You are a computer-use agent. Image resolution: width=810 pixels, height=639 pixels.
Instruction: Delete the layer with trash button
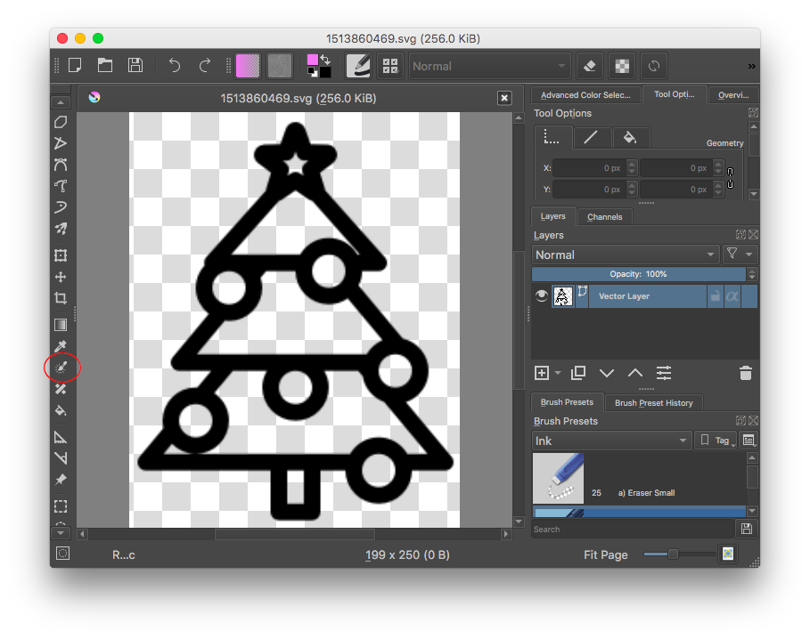point(745,373)
